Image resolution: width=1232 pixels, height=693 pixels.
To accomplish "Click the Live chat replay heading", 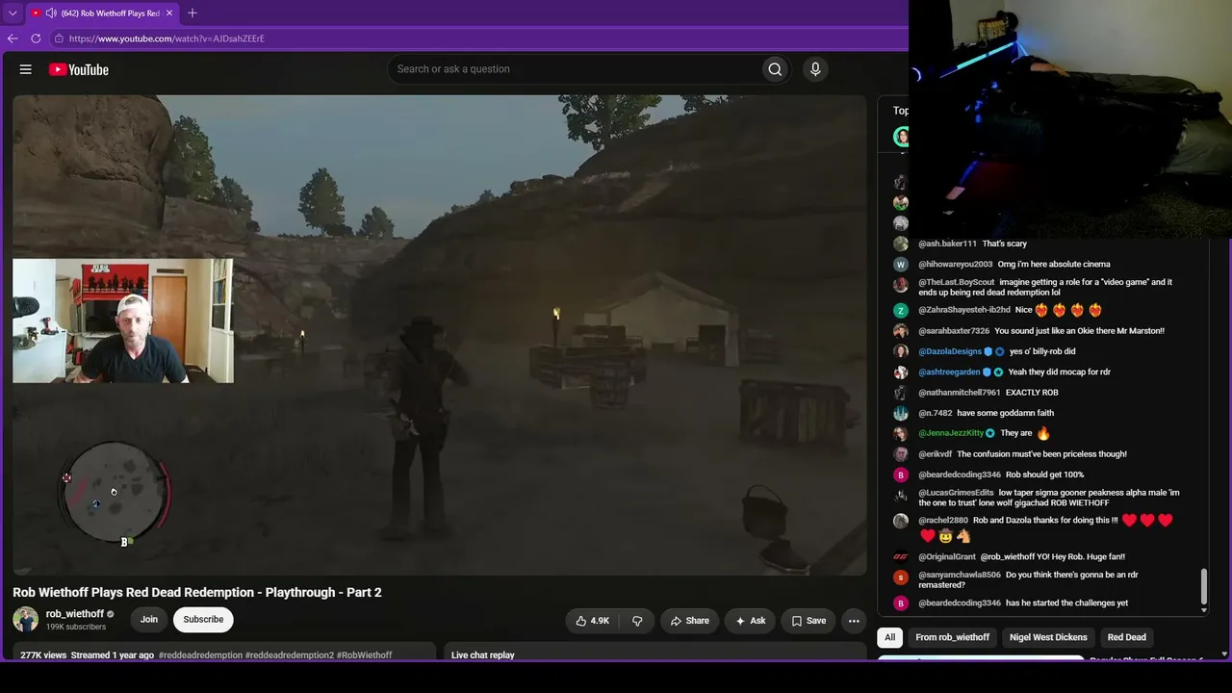I will click(483, 655).
